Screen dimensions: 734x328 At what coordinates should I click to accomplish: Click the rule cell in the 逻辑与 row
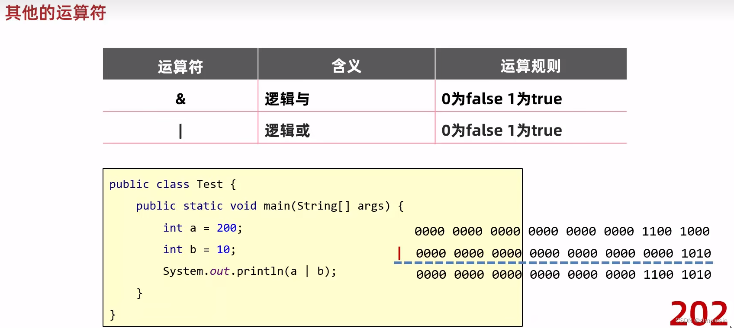click(x=531, y=96)
